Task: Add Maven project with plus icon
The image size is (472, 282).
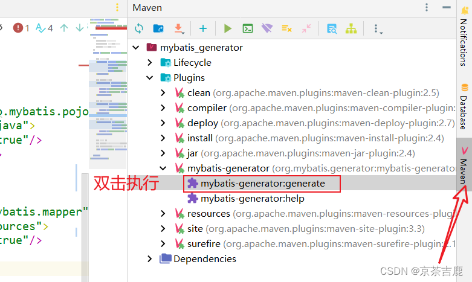Action: point(203,28)
